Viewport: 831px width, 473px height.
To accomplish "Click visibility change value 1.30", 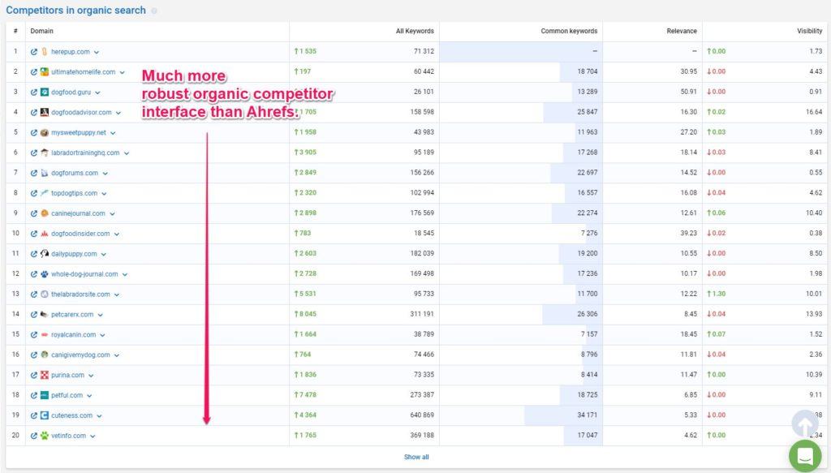I will [x=717, y=294].
